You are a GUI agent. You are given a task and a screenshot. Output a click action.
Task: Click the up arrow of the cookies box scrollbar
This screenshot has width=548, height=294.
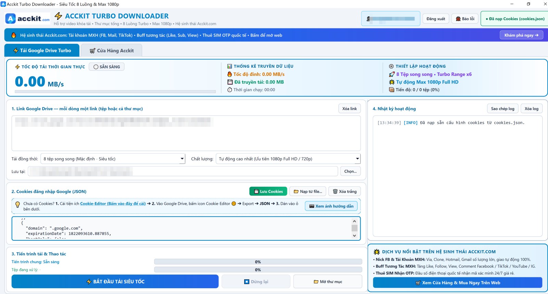tap(354, 221)
